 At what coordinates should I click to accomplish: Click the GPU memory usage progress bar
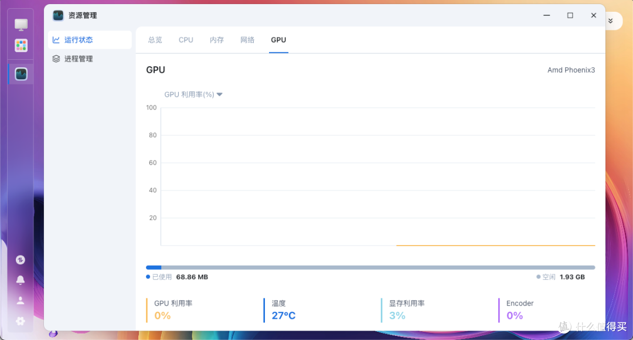coord(370,267)
